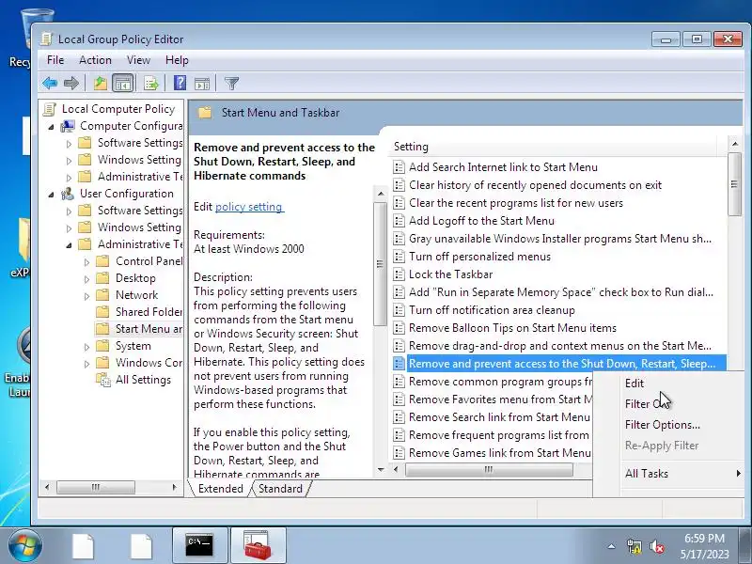Collapse the User Configuration node
752x564 pixels.
(52, 195)
